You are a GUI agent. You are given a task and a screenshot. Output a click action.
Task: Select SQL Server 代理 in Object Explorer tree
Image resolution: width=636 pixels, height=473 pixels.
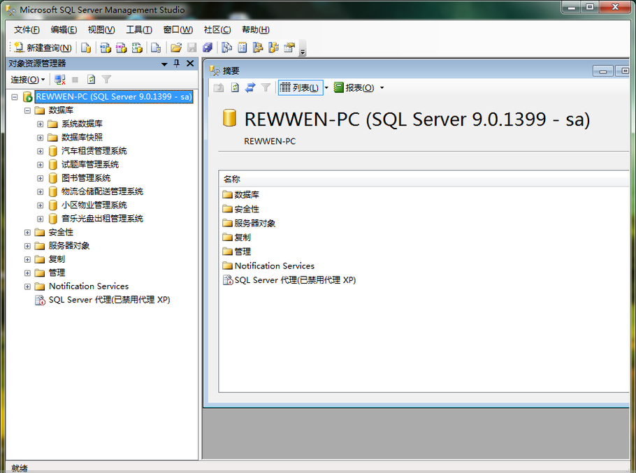[x=109, y=300]
